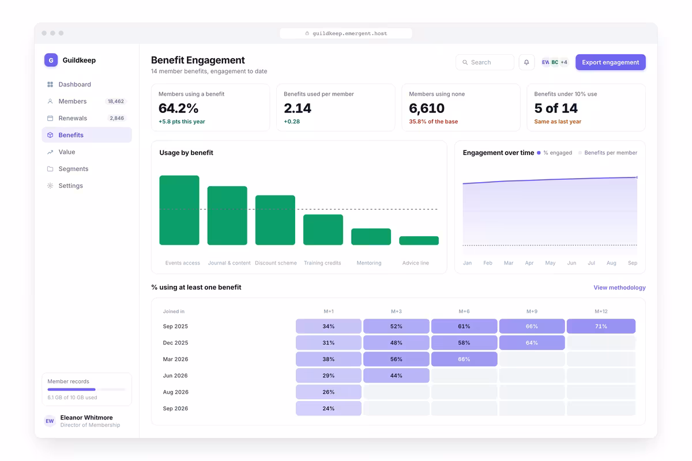The image size is (692, 461).
Task: Click the Settings gear icon
Action: point(50,186)
